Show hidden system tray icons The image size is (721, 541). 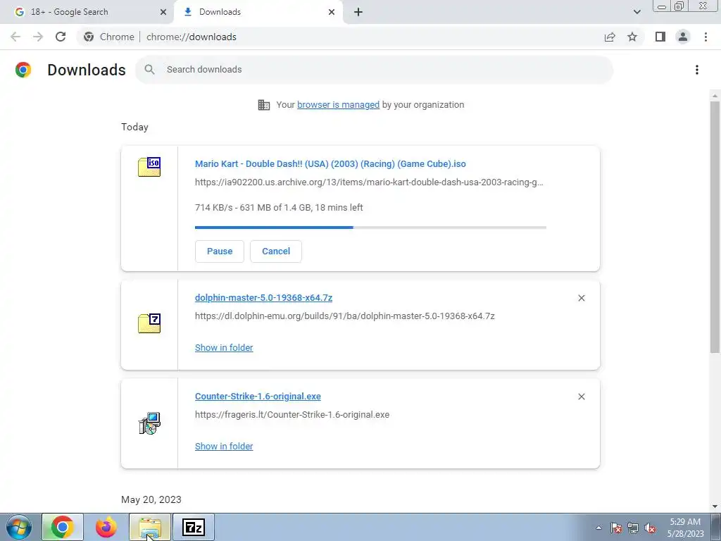coord(598,528)
